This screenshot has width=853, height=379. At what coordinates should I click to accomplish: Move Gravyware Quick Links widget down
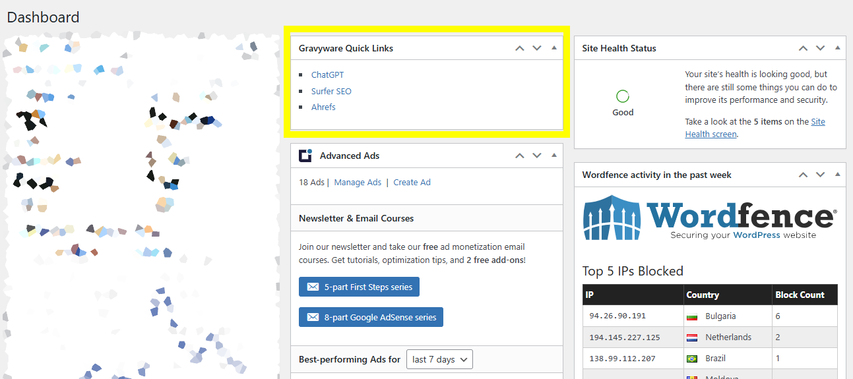click(x=537, y=48)
